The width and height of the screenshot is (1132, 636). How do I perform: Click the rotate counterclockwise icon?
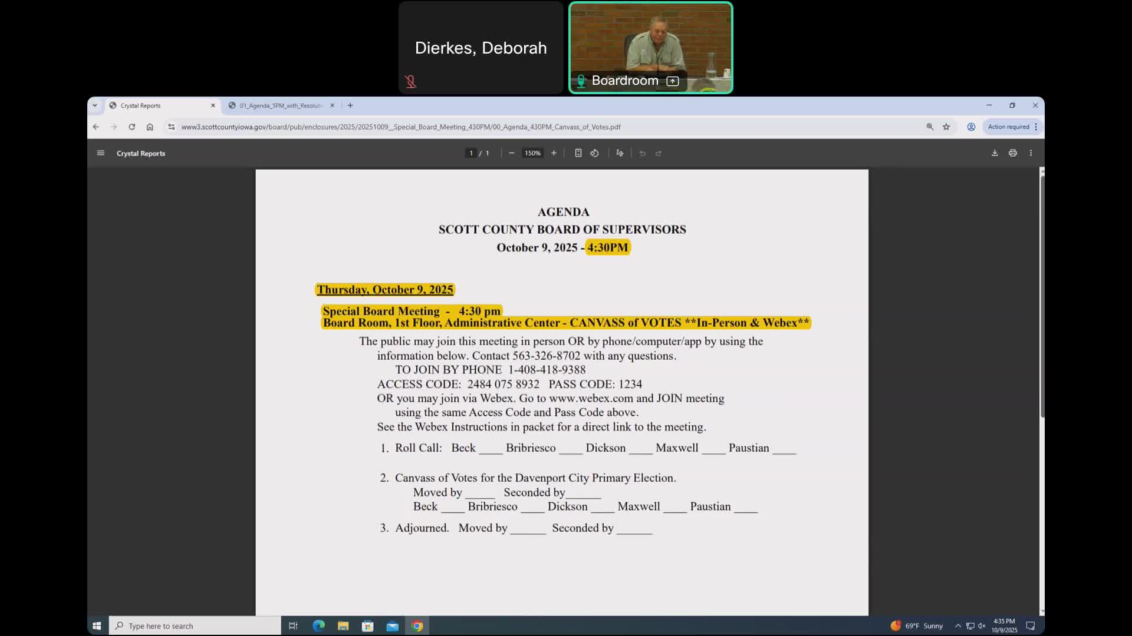click(x=594, y=153)
